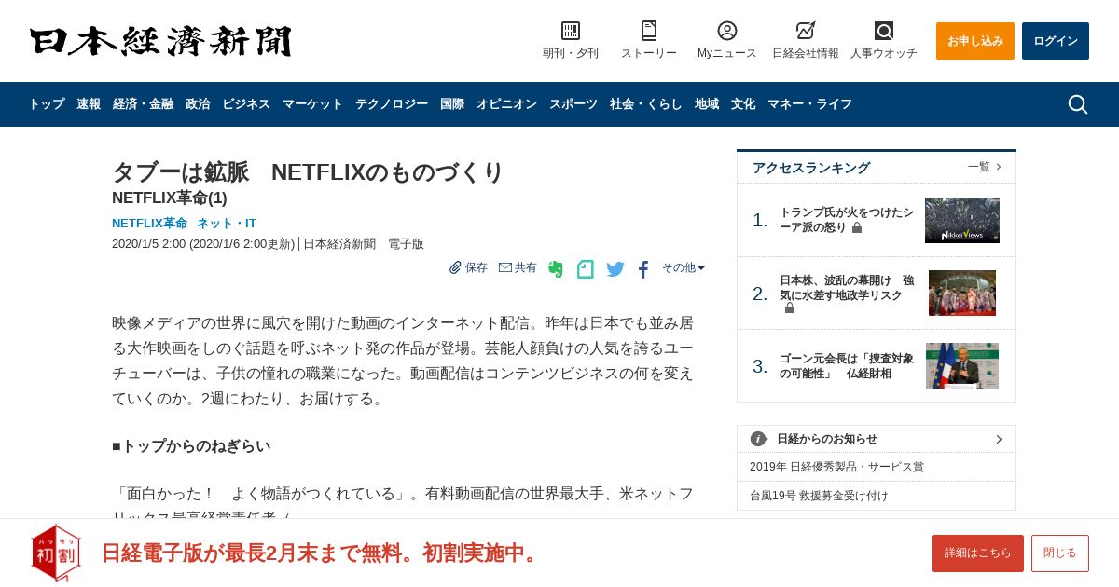The width and height of the screenshot is (1119, 587).
Task: Click thumbnail of rank 3 Ghosn article
Action: tap(962, 366)
